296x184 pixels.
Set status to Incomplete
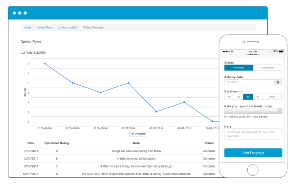click(267, 68)
